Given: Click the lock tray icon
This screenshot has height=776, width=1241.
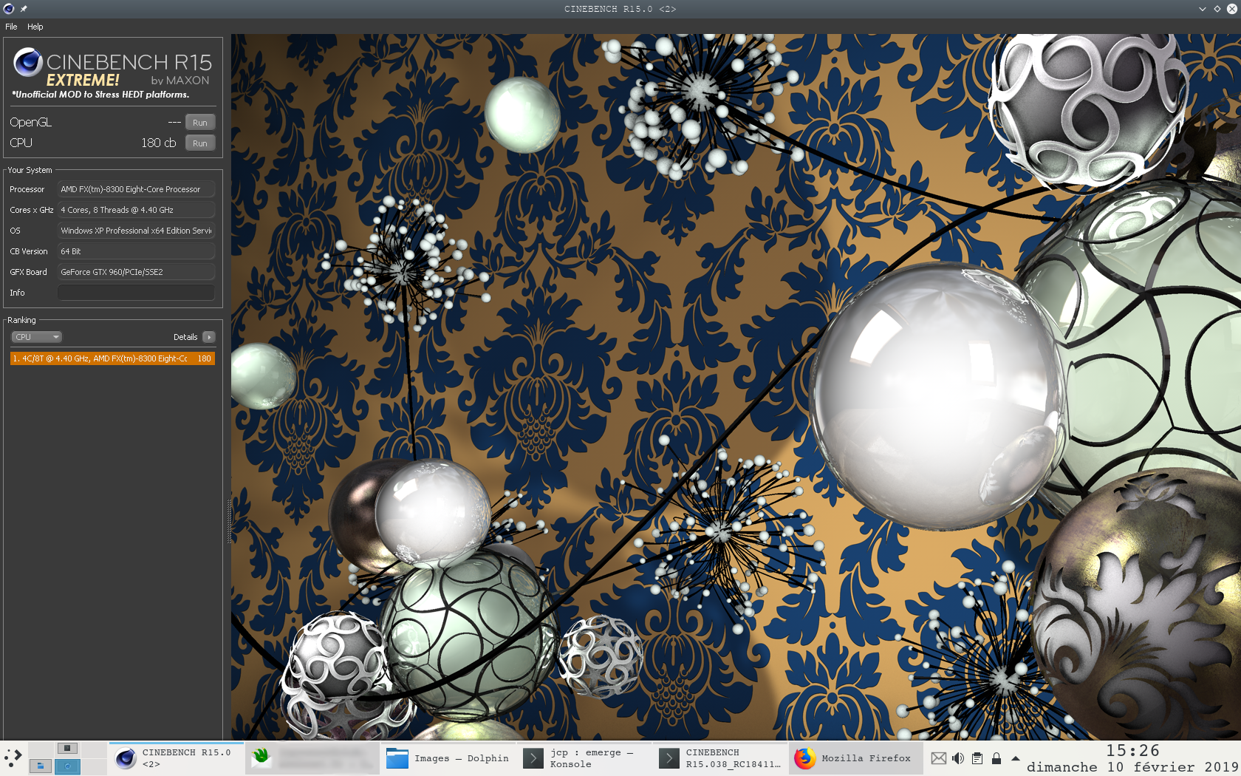Looking at the screenshot, I should click(996, 758).
